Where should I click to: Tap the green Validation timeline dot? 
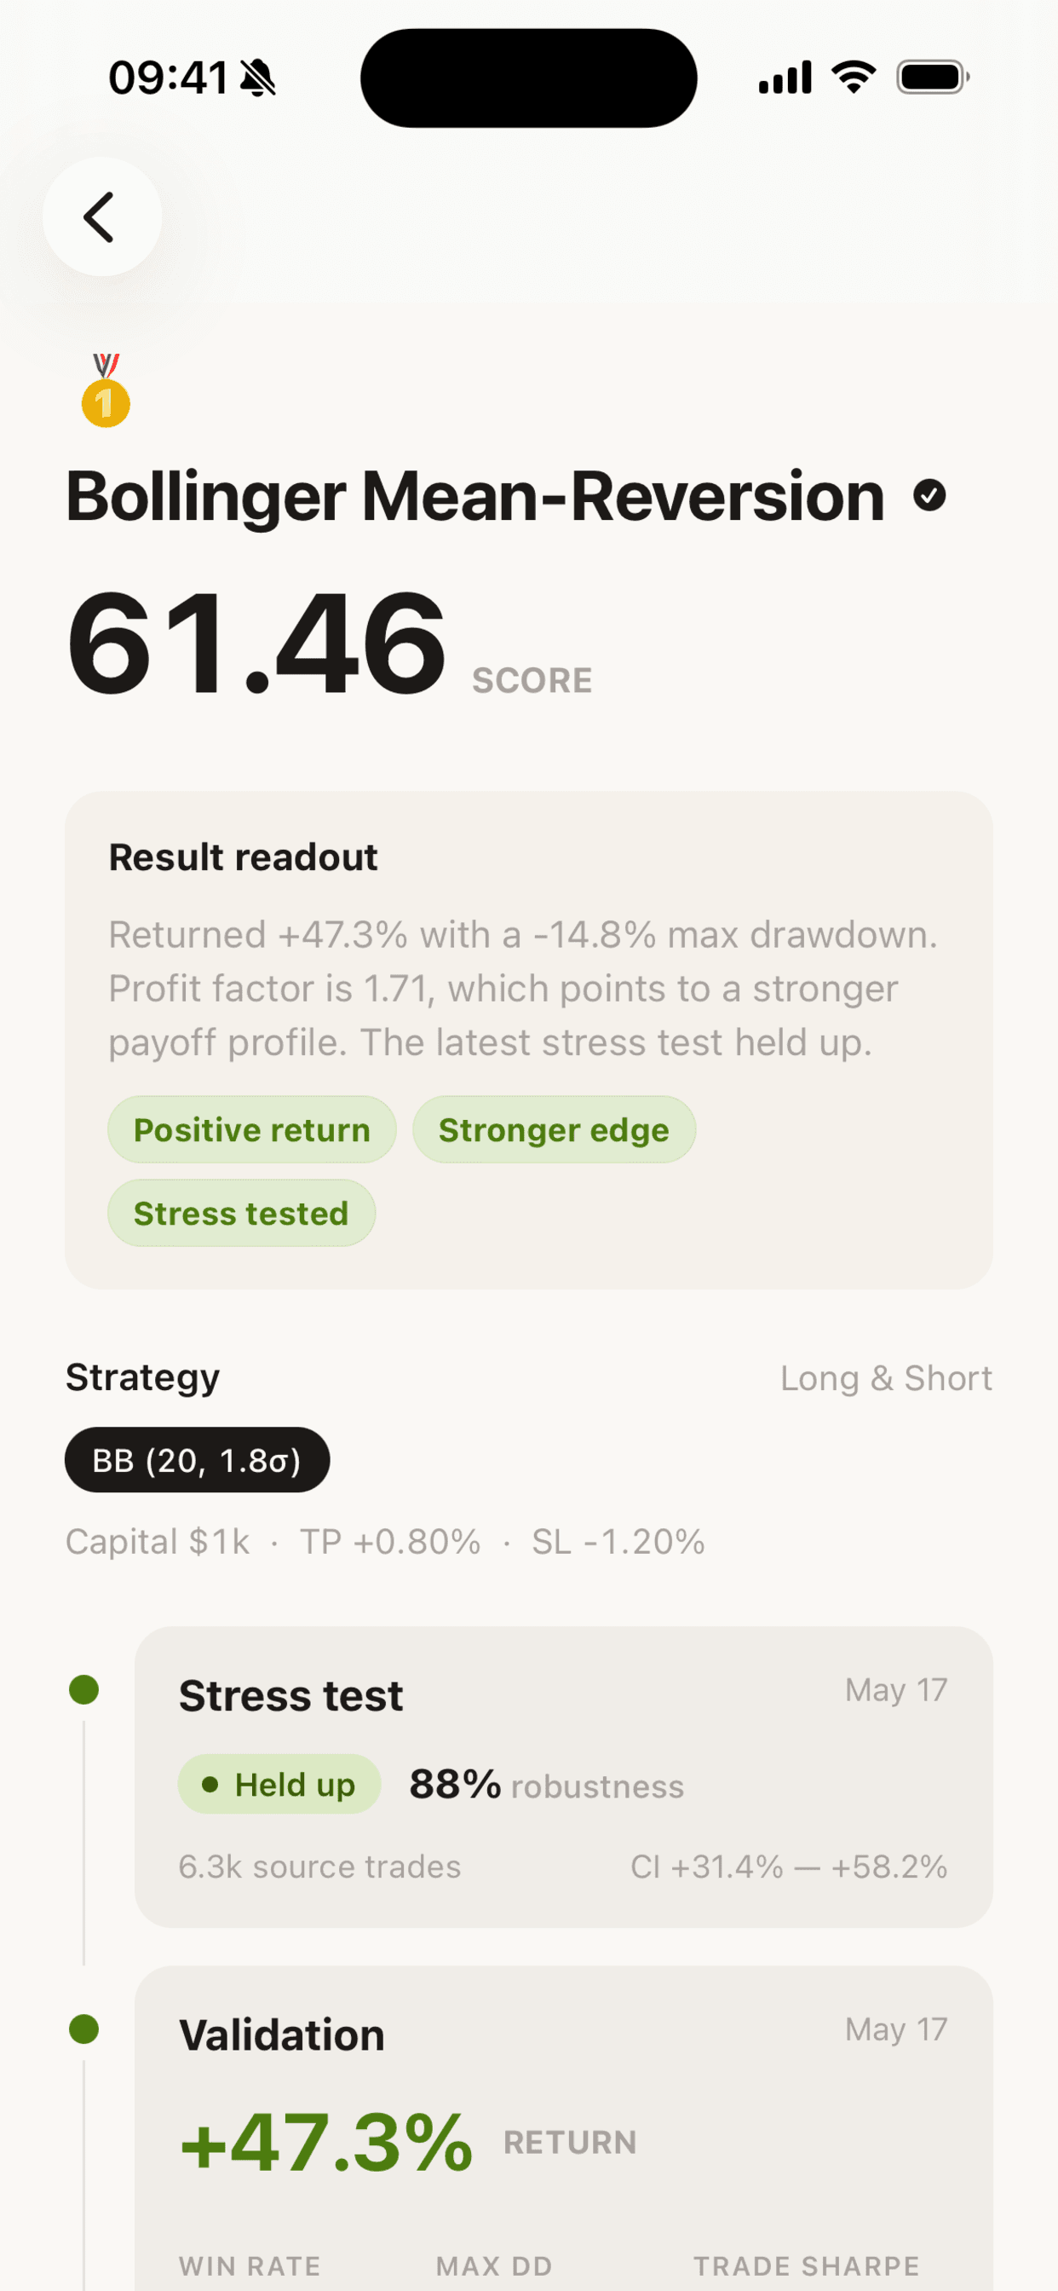tap(83, 2028)
